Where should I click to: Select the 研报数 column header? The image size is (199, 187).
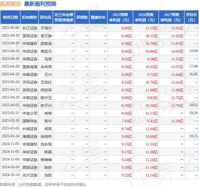82,17
